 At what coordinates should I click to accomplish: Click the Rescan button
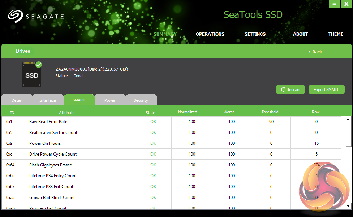(x=290, y=90)
